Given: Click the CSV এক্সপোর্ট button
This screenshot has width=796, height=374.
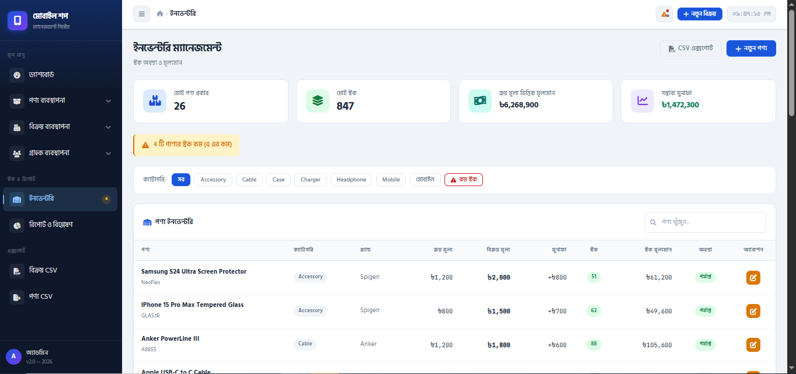Looking at the screenshot, I should (x=691, y=48).
